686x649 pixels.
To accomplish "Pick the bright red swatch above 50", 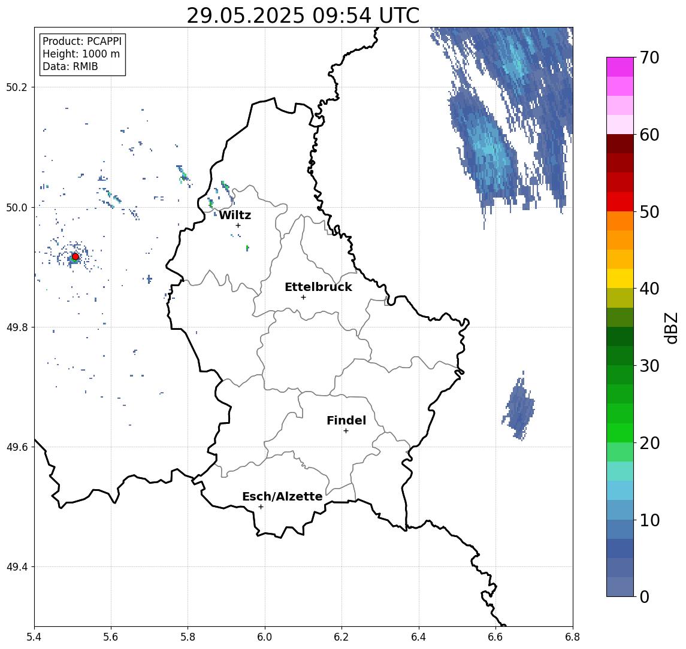I will [x=620, y=202].
